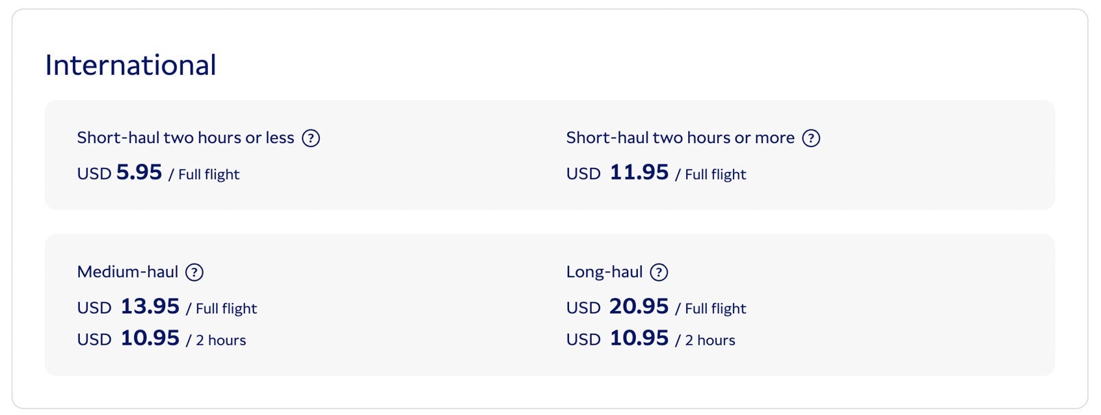Screen dimensions: 1101x415
Task: Click the 11.95 price amount
Action: click(639, 172)
